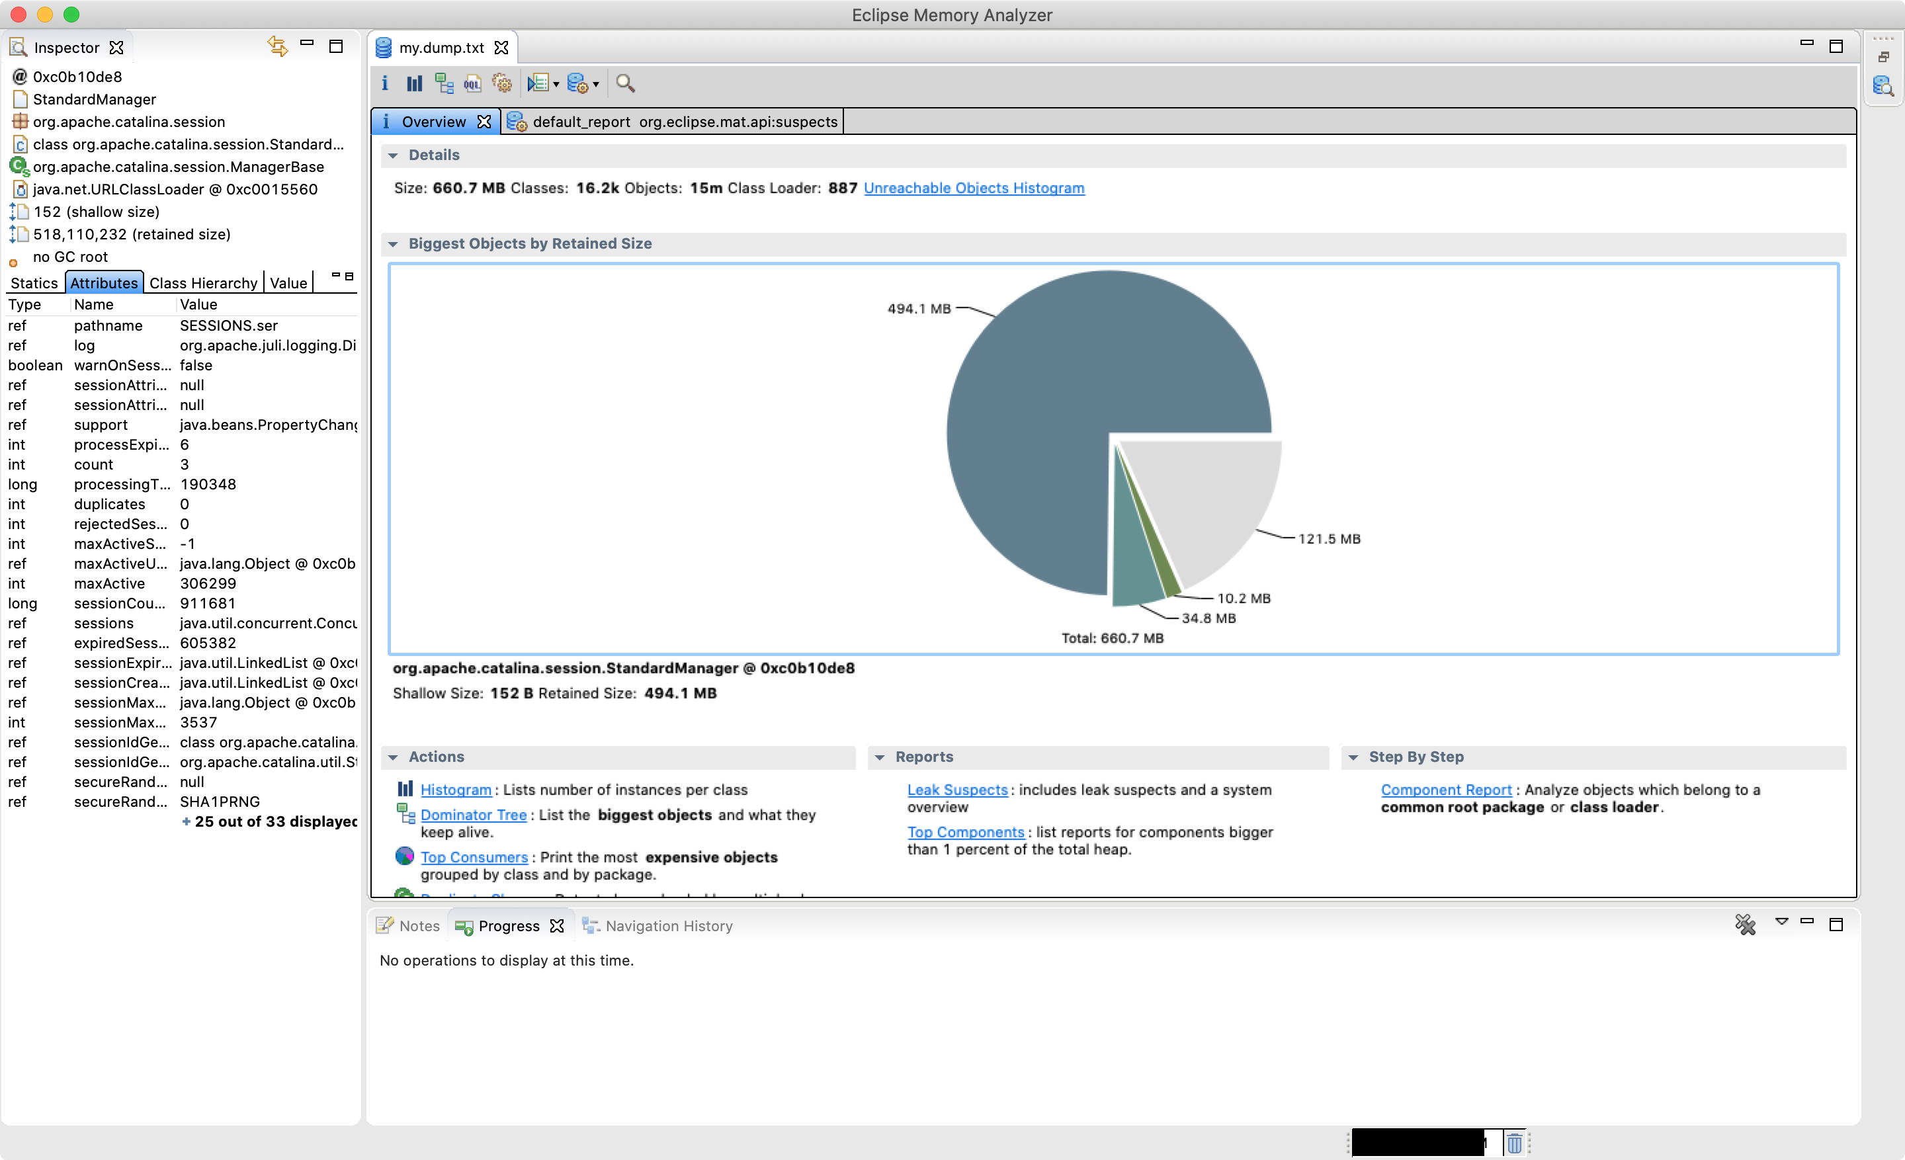Open the Progress view menu triangle
Viewport: 1905px width, 1160px height.
tap(1781, 921)
